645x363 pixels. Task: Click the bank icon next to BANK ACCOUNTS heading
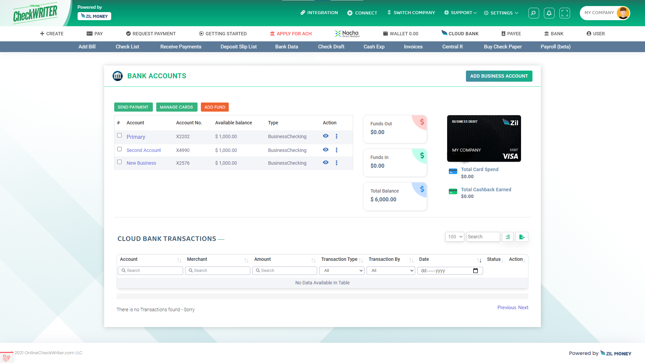[117, 76]
